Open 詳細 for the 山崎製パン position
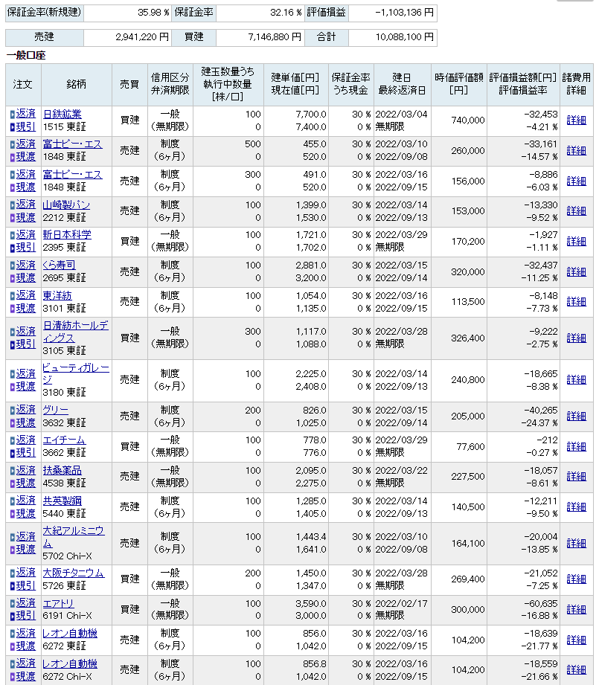Screen dimensions: 599x685 [576, 210]
